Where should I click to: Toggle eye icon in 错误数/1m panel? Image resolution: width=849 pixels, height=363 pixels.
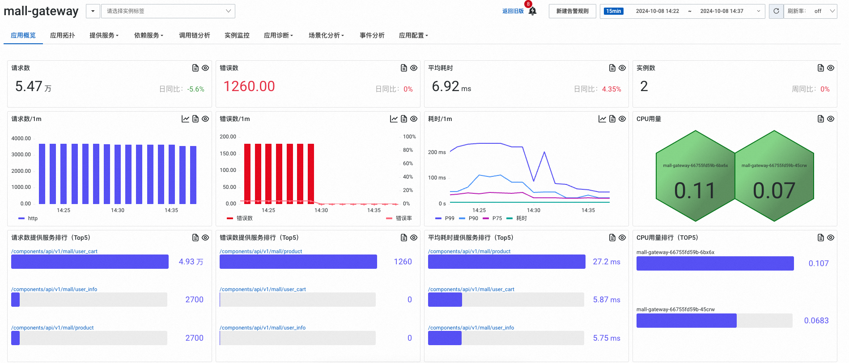click(414, 119)
